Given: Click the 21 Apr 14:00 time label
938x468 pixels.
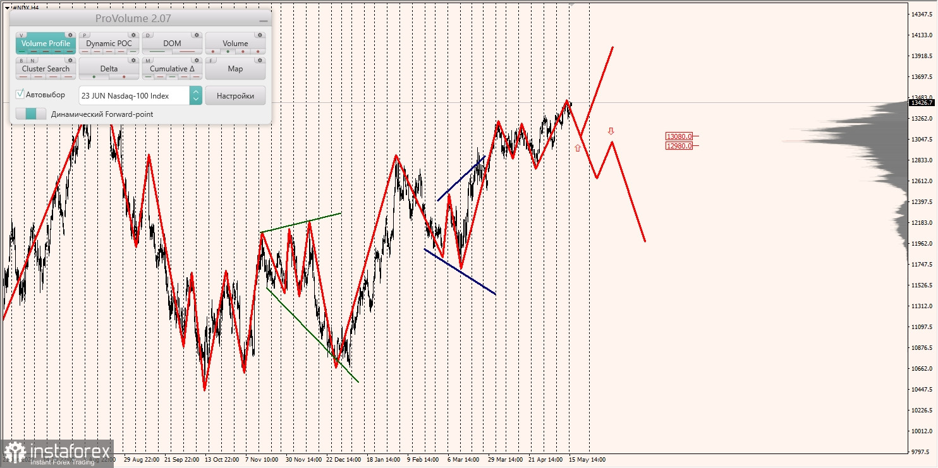Looking at the screenshot, I should (x=546, y=460).
